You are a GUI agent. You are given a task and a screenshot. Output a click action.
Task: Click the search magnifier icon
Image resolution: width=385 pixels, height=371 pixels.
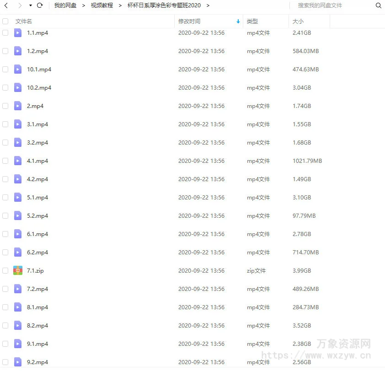click(x=378, y=5)
